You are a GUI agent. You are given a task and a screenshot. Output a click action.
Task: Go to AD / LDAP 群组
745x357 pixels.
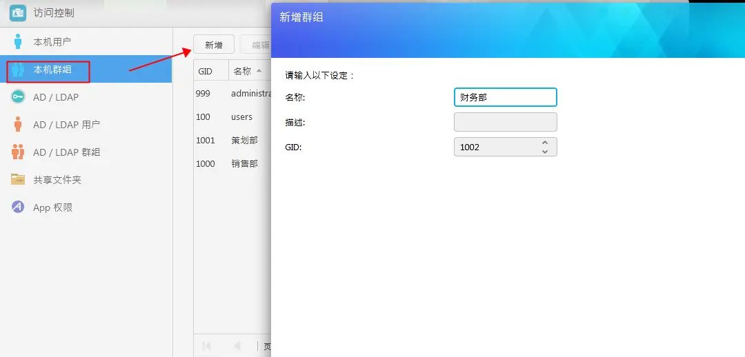point(86,152)
